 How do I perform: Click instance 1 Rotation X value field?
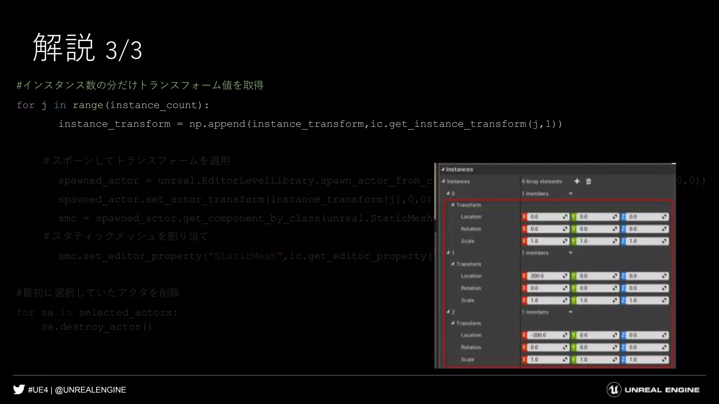click(548, 288)
